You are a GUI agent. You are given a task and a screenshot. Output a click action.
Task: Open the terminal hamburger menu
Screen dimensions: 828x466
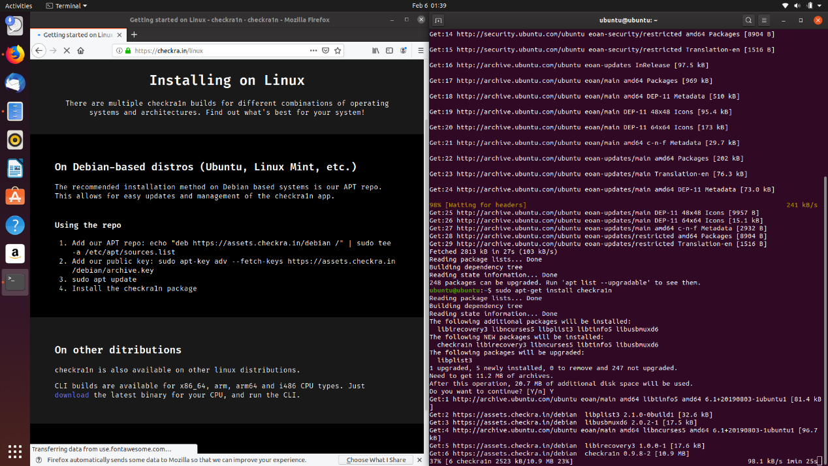pyautogui.click(x=763, y=20)
